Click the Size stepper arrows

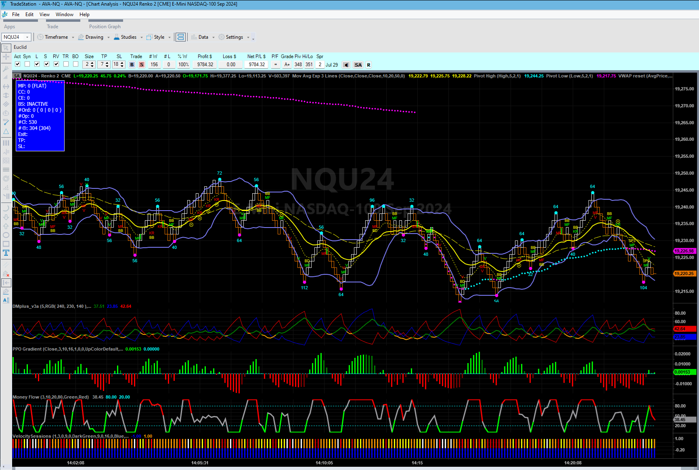point(92,65)
